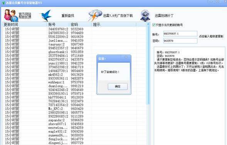This screenshot has width=227, height=145.
Task: Sort by 密码 column header
Action: pyautogui.click(x=81, y=25)
